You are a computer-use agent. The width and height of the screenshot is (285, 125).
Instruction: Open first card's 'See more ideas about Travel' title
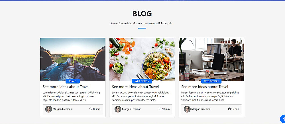(66, 87)
